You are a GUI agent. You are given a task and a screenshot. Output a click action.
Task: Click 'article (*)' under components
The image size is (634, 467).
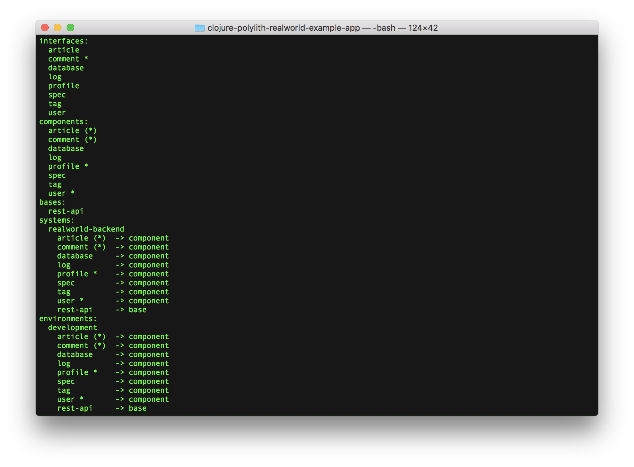pyautogui.click(x=72, y=131)
